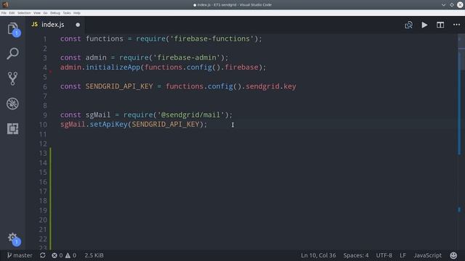Viewport: 465px width, 261px height.
Task: Click the unsaved dot on index.js tab
Action: click(x=78, y=25)
